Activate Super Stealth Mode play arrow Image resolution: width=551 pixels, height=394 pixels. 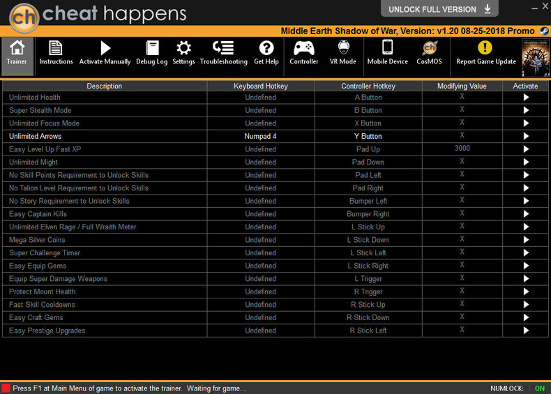tap(526, 110)
